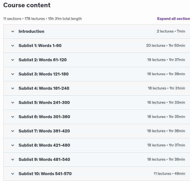Open Sublist 4: Words 181-240 title

pyautogui.click(x=44, y=88)
